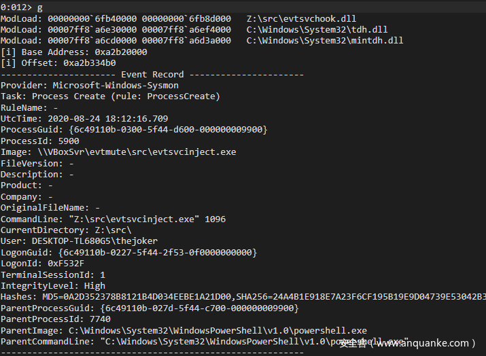
Task: Click the IntegrityLevel High line
Action: click(53, 285)
